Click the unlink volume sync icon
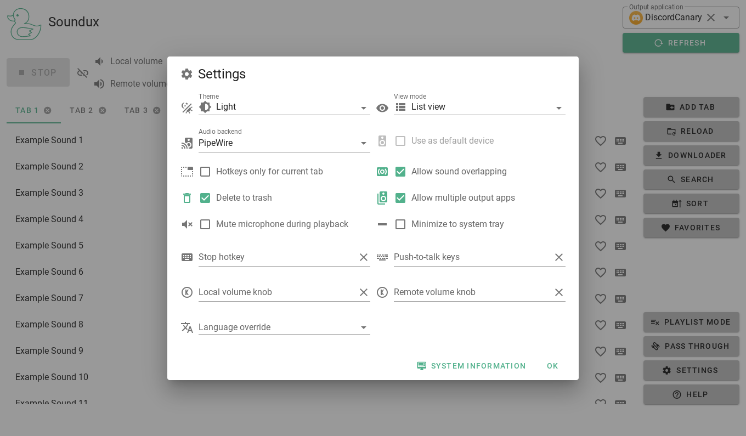This screenshot has width=746, height=436. coord(83,72)
